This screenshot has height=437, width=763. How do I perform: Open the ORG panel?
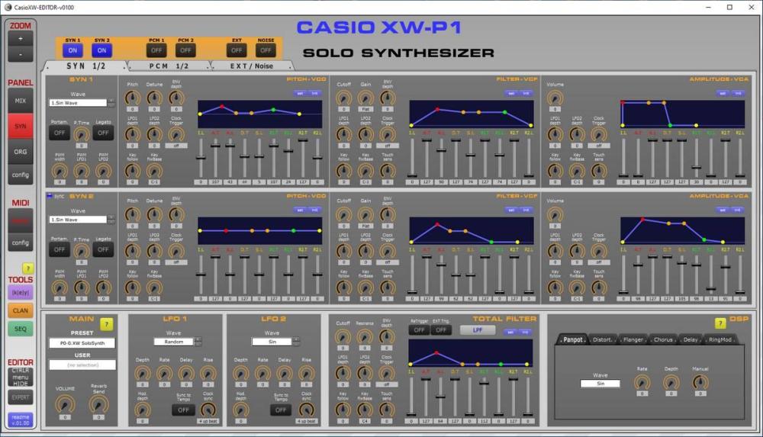pyautogui.click(x=21, y=152)
